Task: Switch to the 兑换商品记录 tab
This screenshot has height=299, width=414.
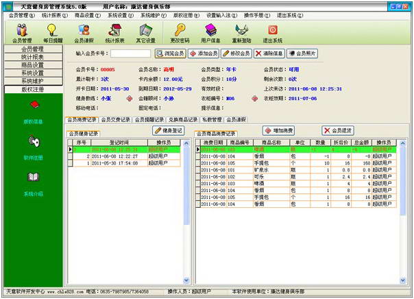Action: pyautogui.click(x=183, y=119)
